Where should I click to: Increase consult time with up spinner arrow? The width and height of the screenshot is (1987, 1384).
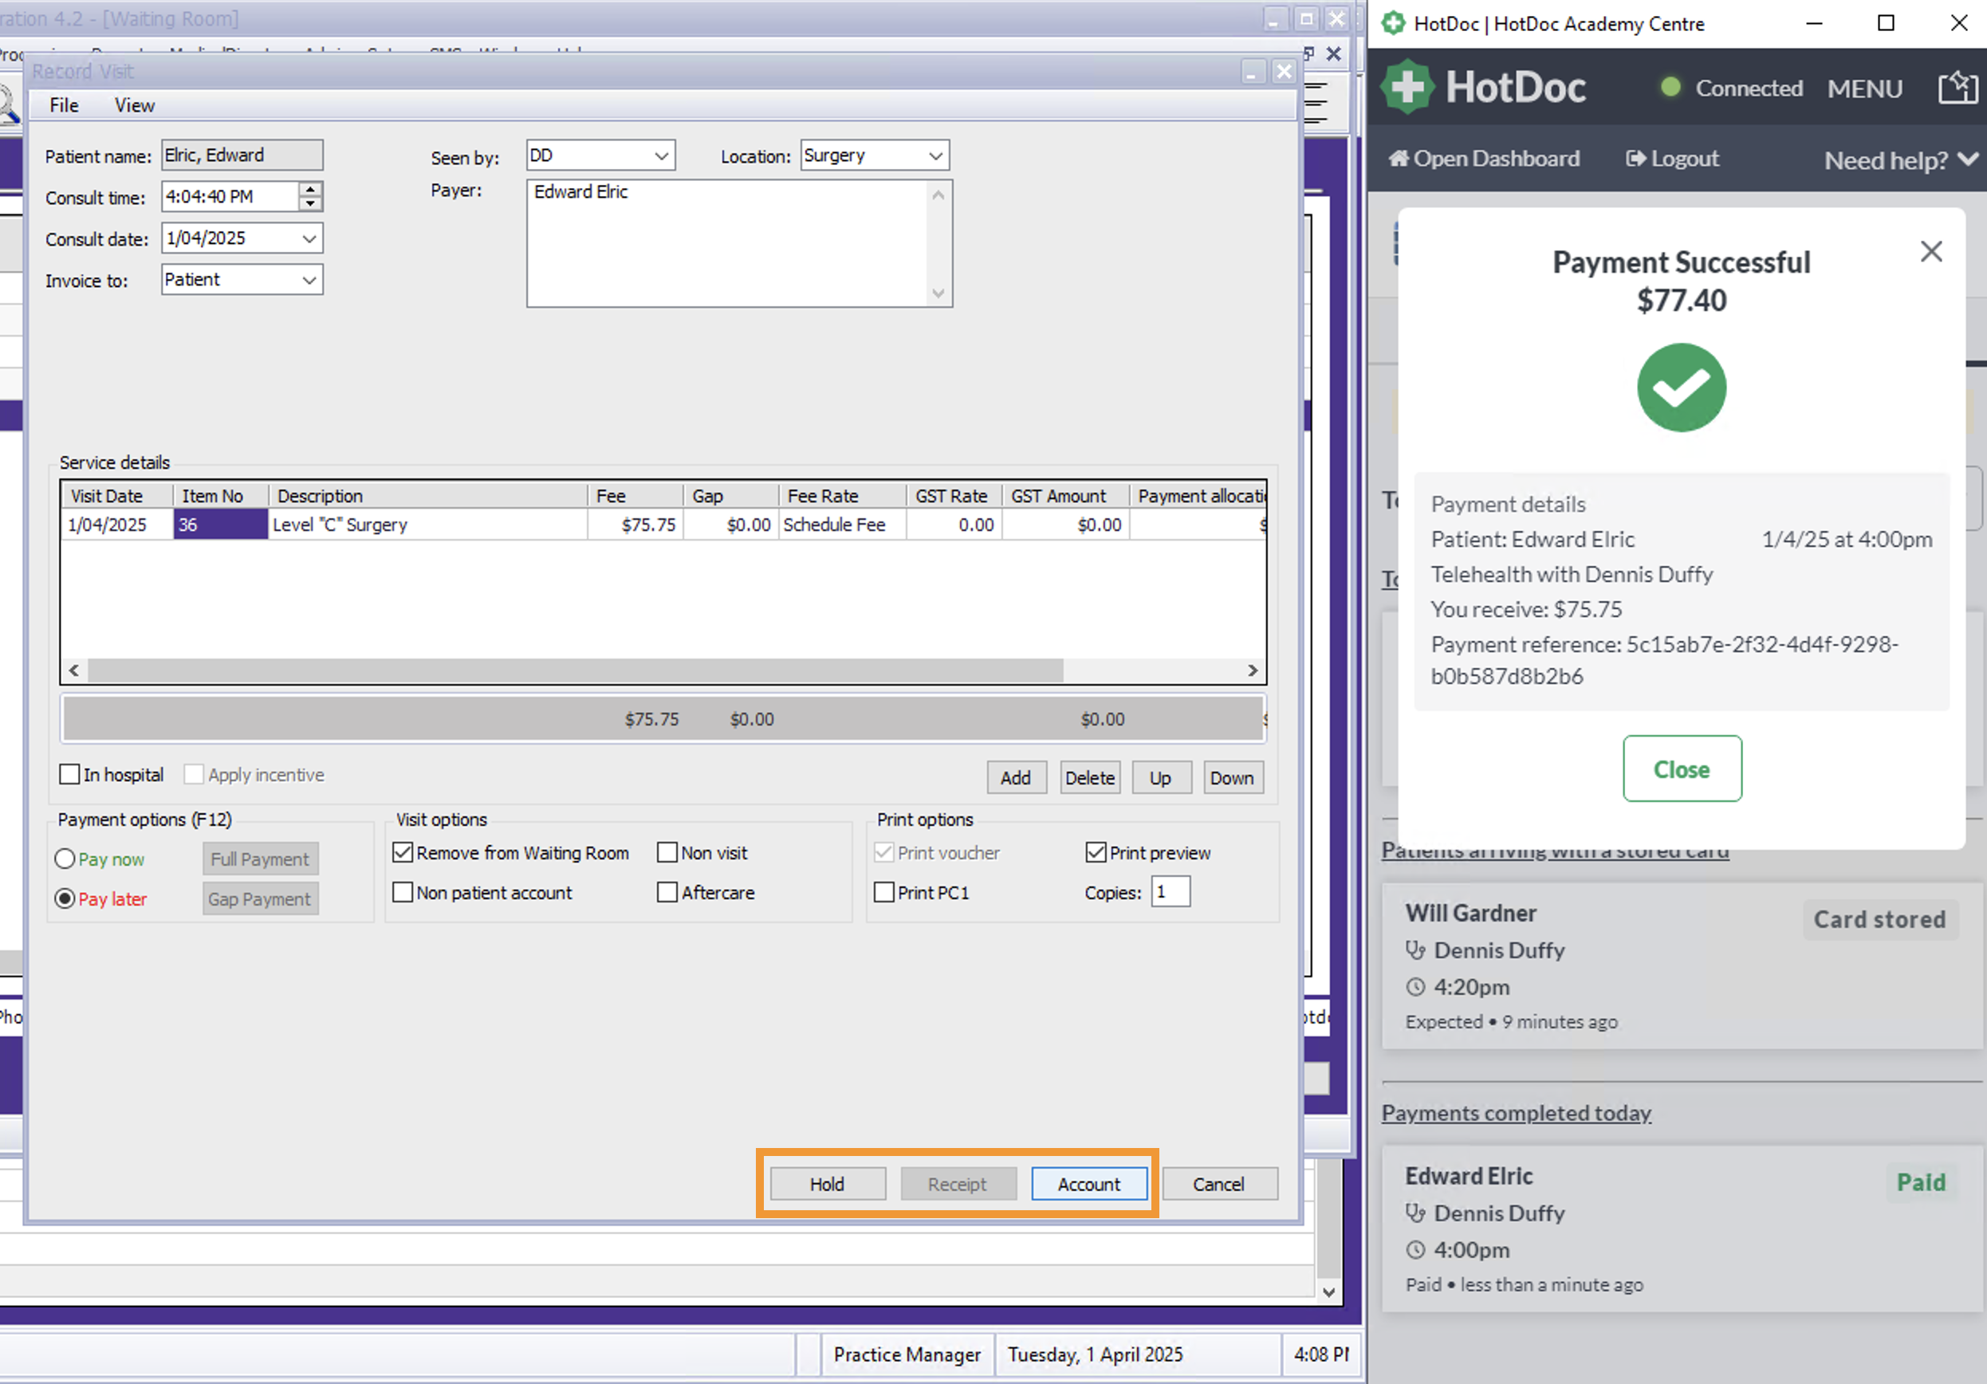coord(310,189)
